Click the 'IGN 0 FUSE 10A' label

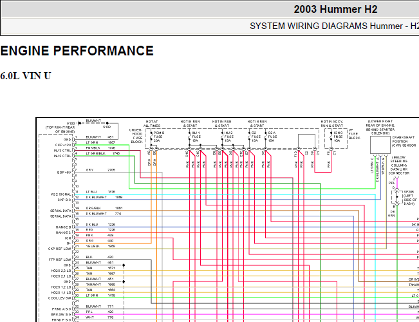(x=338, y=137)
